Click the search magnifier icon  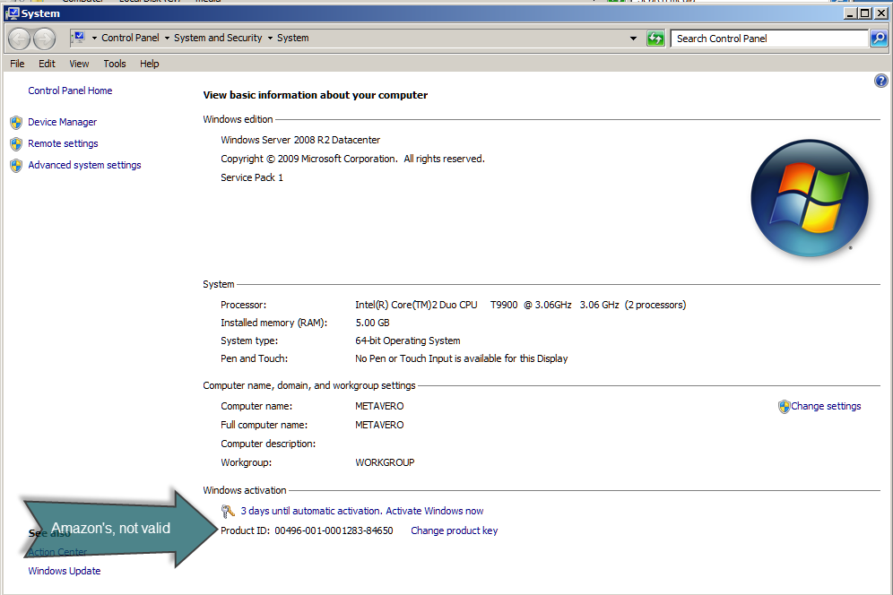pyautogui.click(x=879, y=39)
